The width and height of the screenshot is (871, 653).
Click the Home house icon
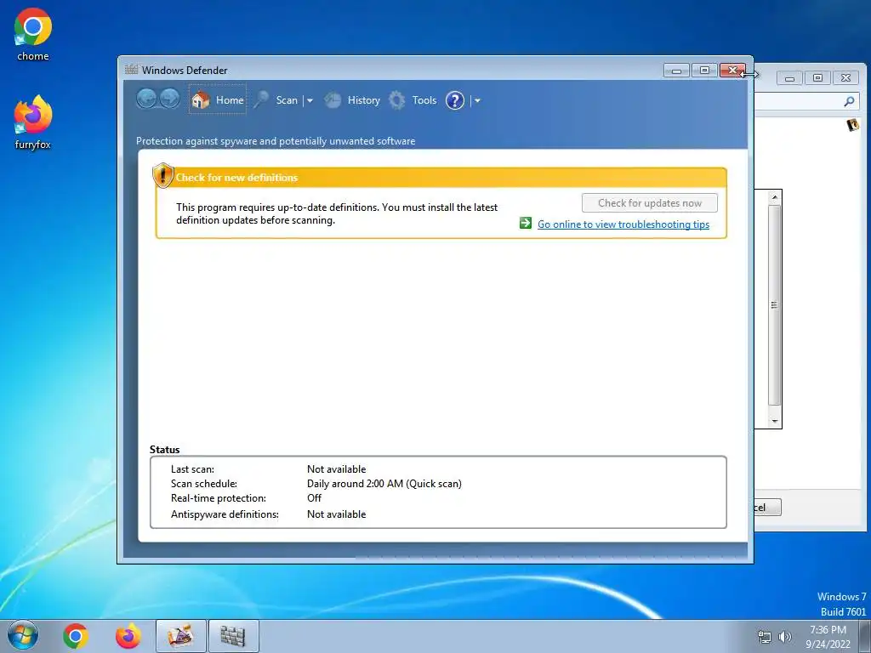pos(201,100)
